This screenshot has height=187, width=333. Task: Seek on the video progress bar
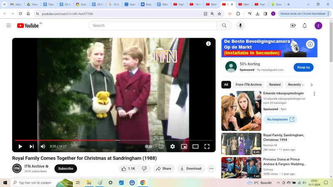tap(114, 140)
